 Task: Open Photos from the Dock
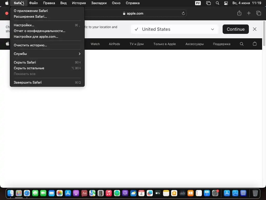(59, 193)
